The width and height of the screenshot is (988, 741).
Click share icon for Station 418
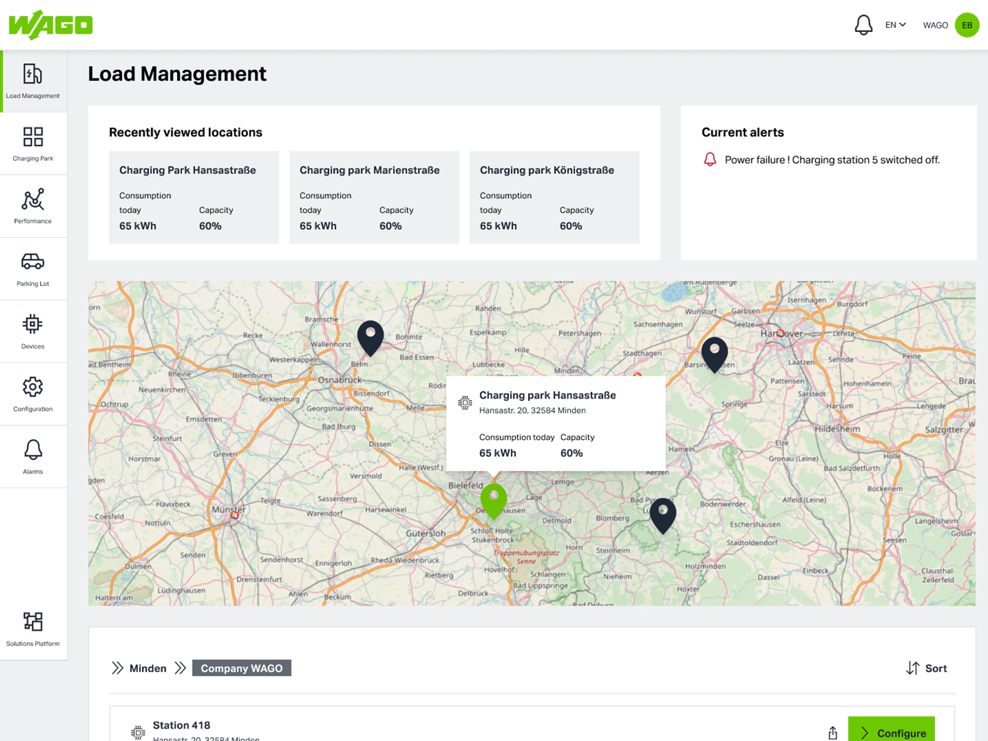(x=833, y=733)
